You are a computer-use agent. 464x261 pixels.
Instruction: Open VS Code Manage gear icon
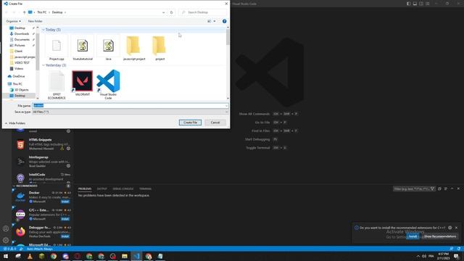click(6, 240)
